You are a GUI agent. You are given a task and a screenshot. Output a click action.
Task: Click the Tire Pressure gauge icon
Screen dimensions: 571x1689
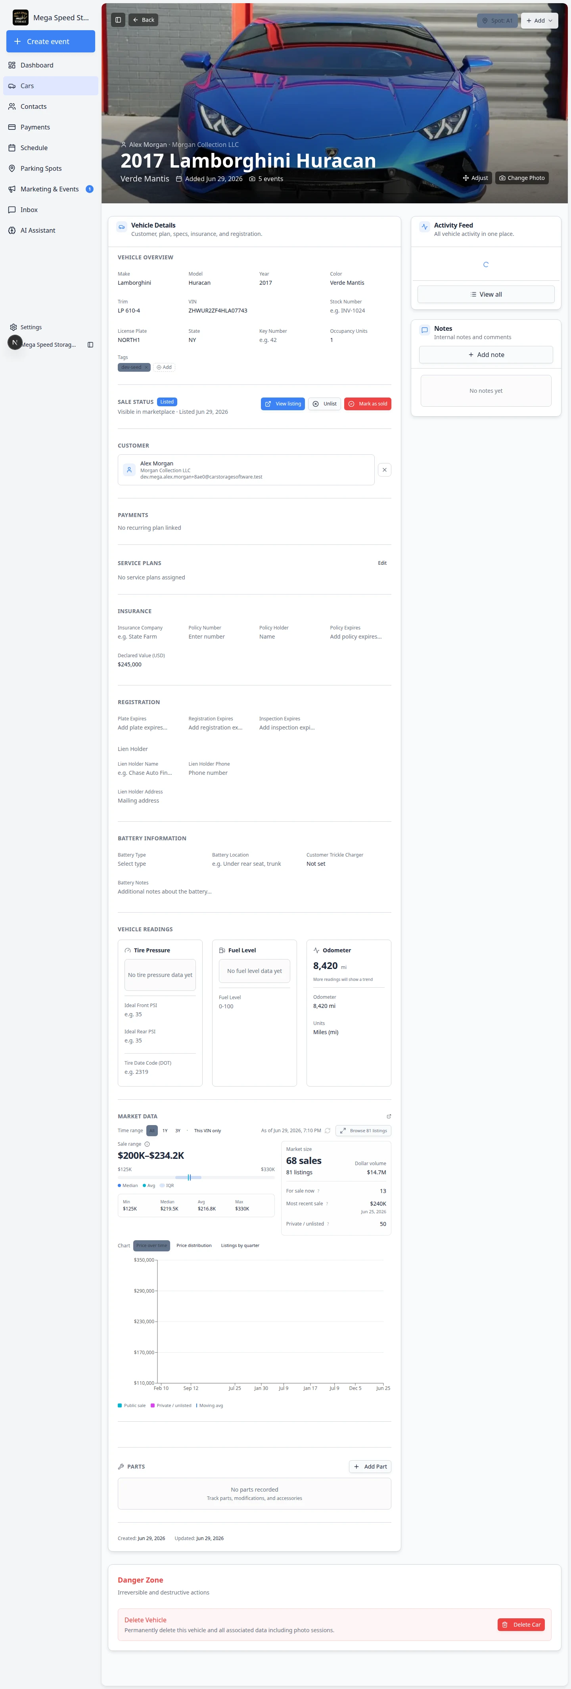tap(128, 950)
